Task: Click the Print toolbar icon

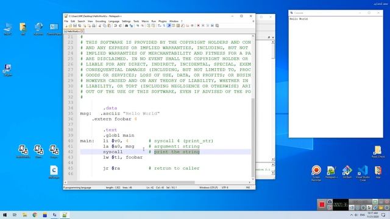Action: coord(93,26)
